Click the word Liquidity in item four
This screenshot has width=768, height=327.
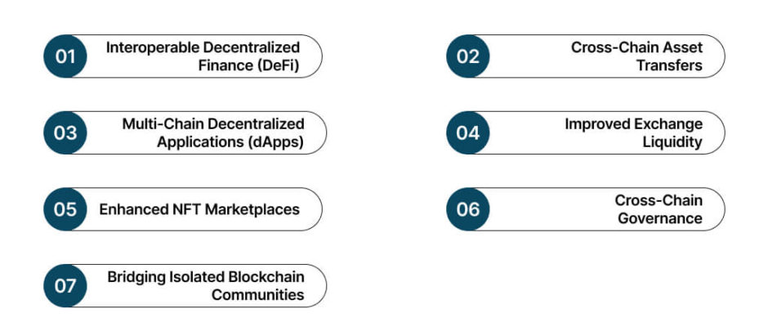[672, 142]
